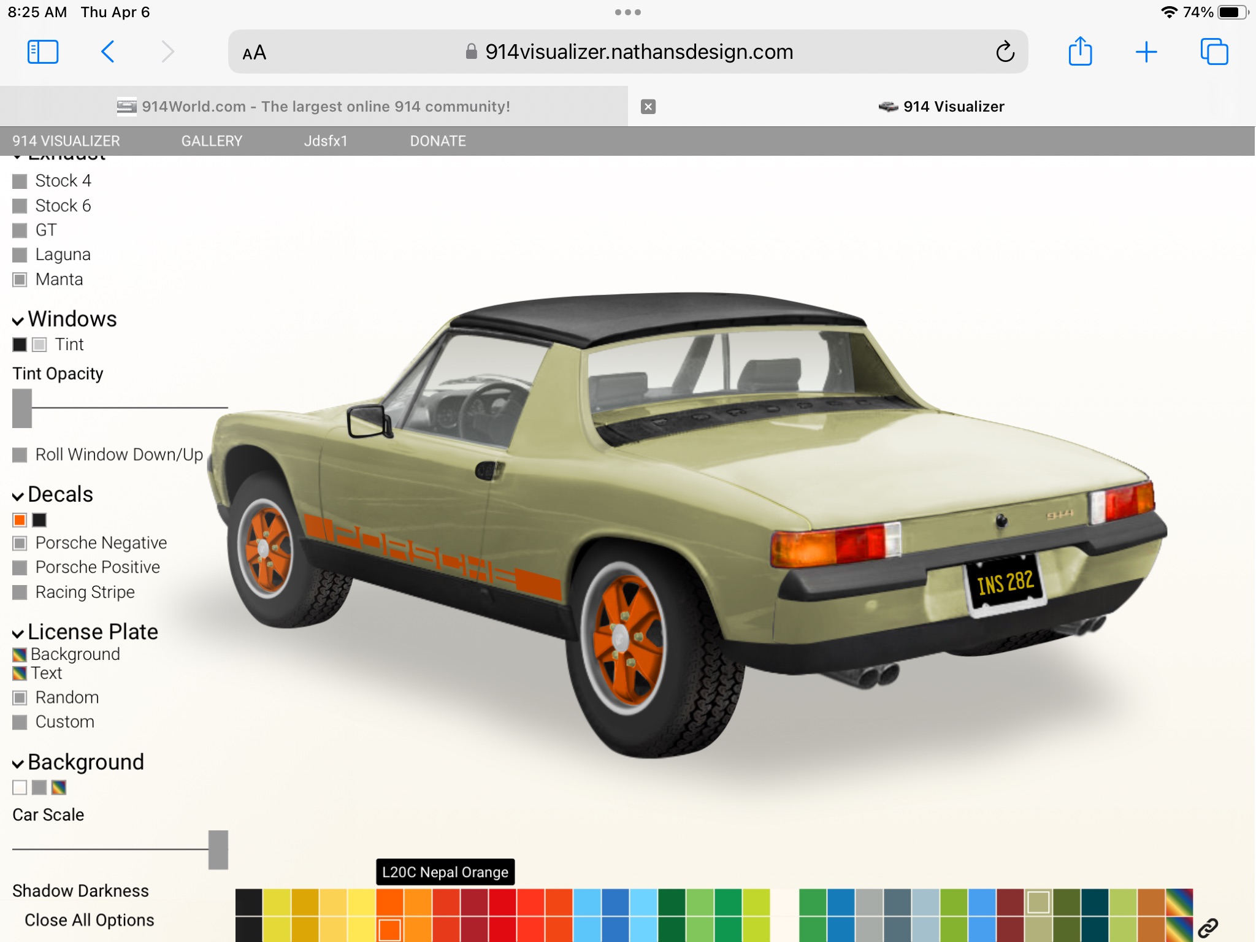Tap the browser back arrow

(108, 52)
